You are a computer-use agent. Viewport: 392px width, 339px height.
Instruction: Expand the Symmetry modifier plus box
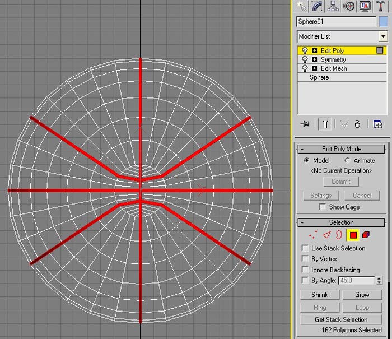tap(315, 59)
